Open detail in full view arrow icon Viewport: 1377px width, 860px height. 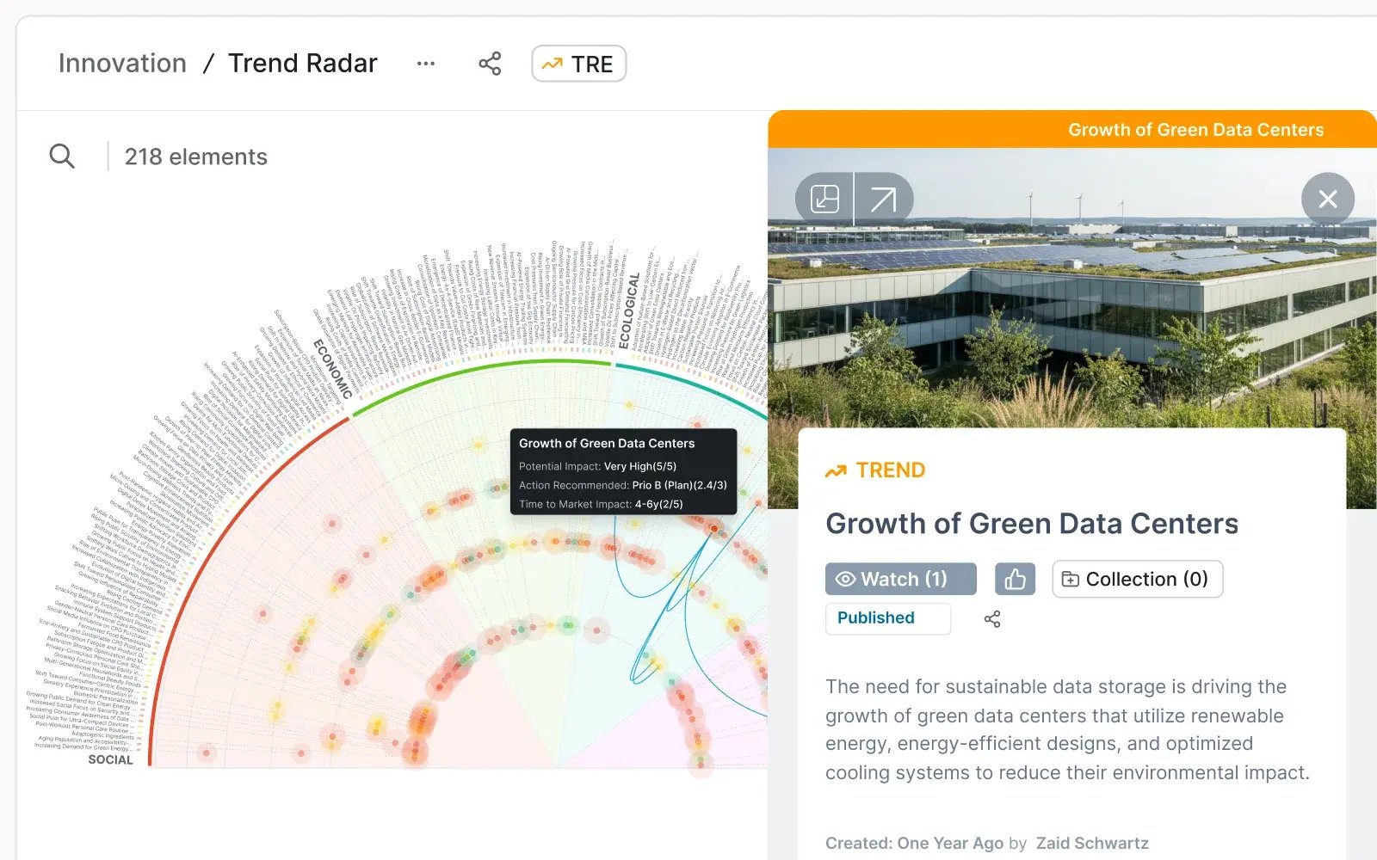(x=883, y=200)
